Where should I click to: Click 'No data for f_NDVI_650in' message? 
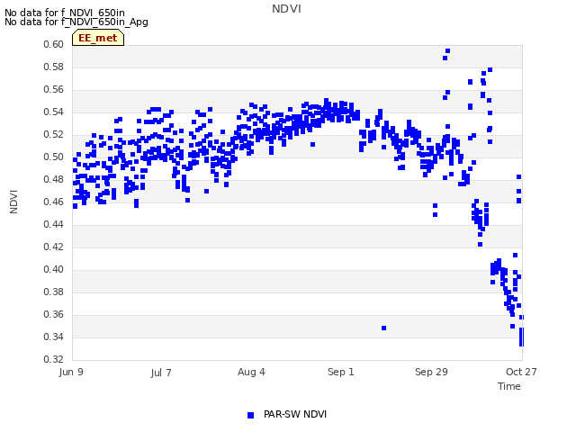pyautogui.click(x=65, y=13)
